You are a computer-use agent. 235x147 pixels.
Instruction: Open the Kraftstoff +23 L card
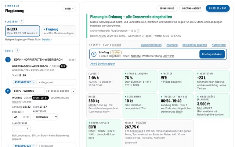click(x=212, y=81)
